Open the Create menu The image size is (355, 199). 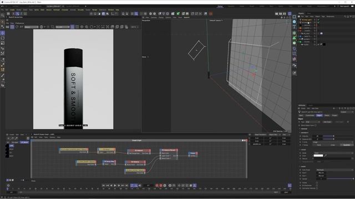pyautogui.click(x=12, y=10)
